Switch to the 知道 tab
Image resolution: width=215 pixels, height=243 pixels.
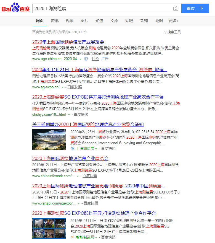tap(99, 21)
